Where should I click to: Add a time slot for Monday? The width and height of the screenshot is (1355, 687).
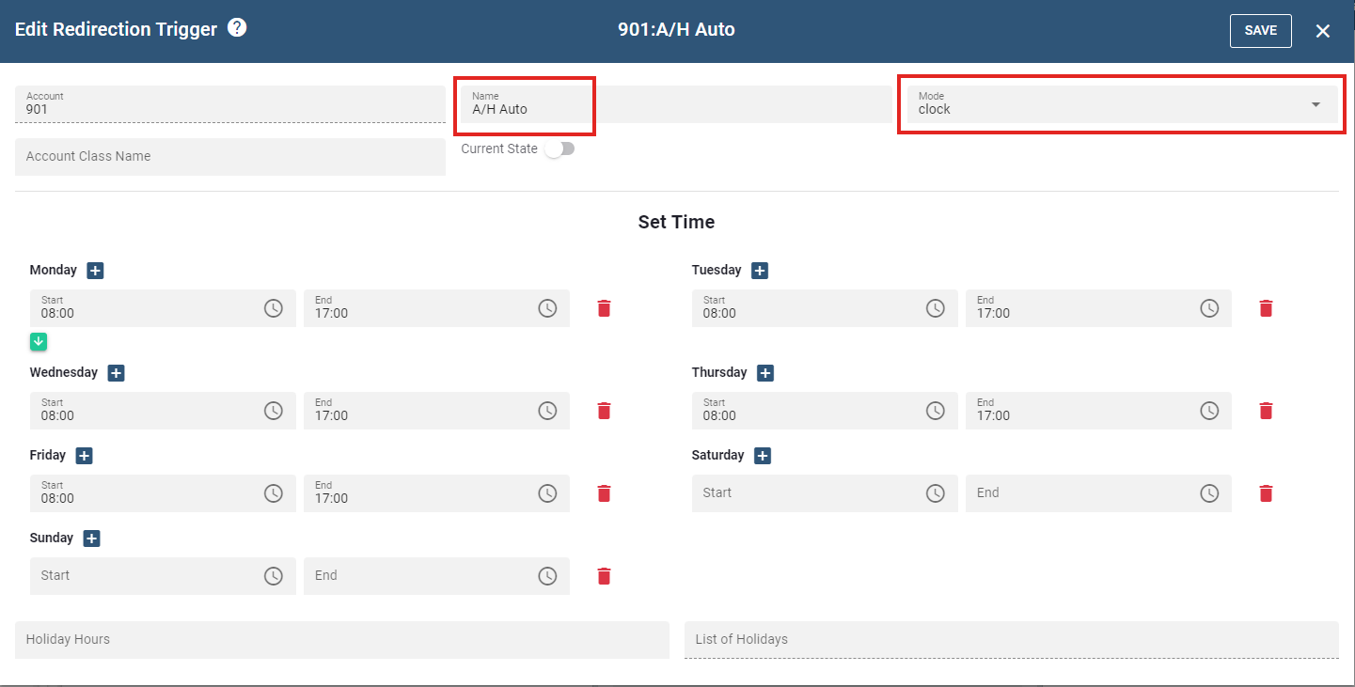(x=95, y=271)
